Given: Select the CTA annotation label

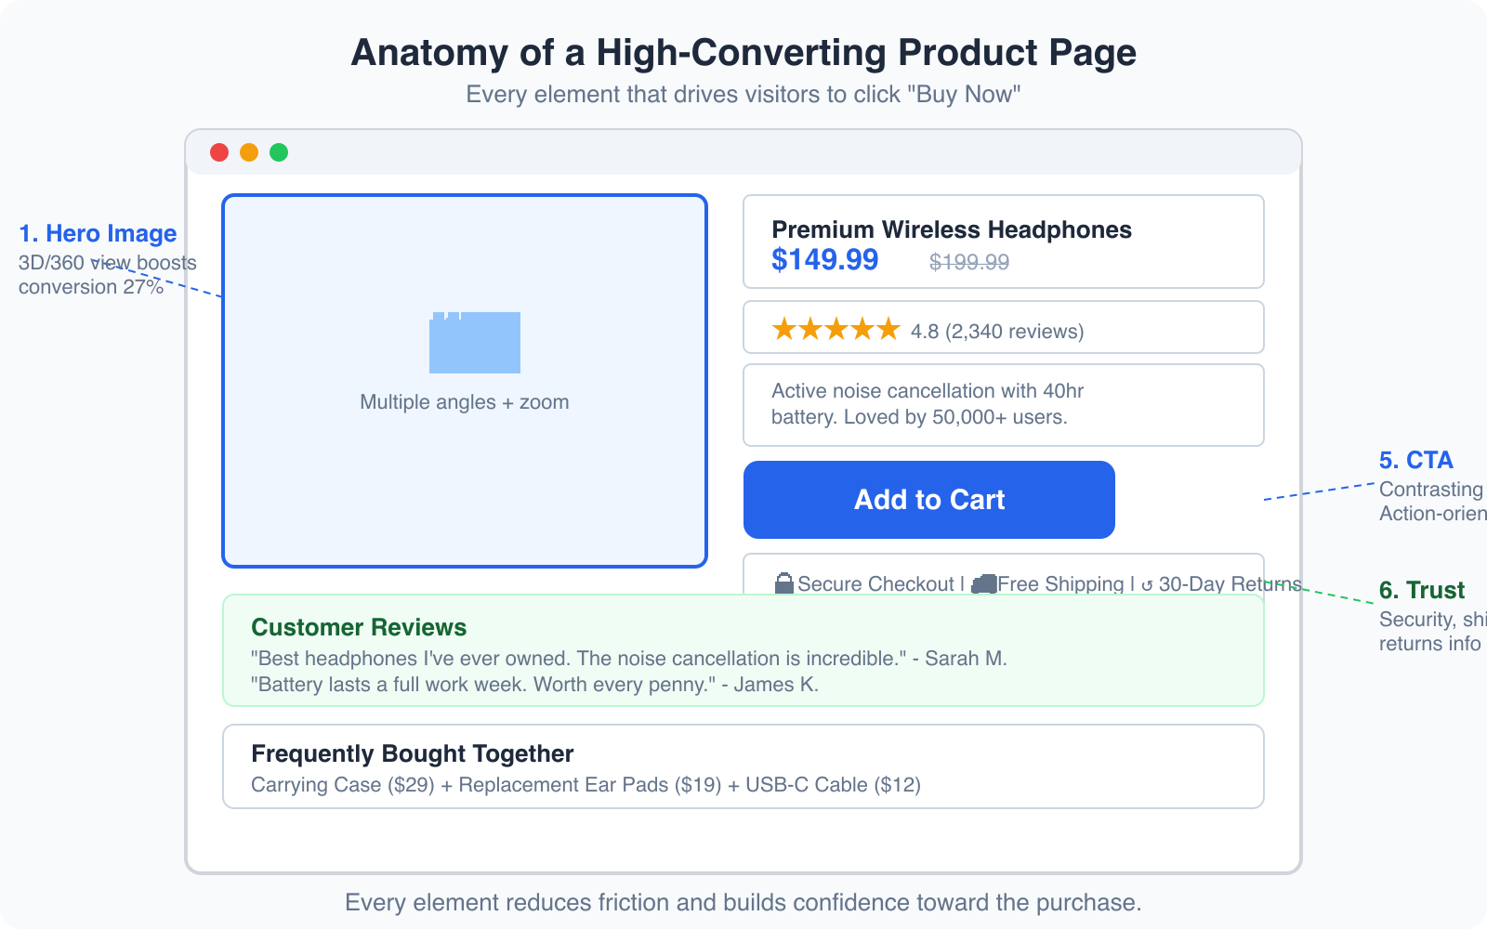Looking at the screenshot, I should [x=1415, y=460].
